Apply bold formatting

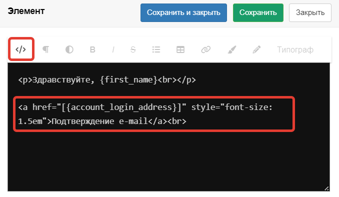(x=92, y=49)
